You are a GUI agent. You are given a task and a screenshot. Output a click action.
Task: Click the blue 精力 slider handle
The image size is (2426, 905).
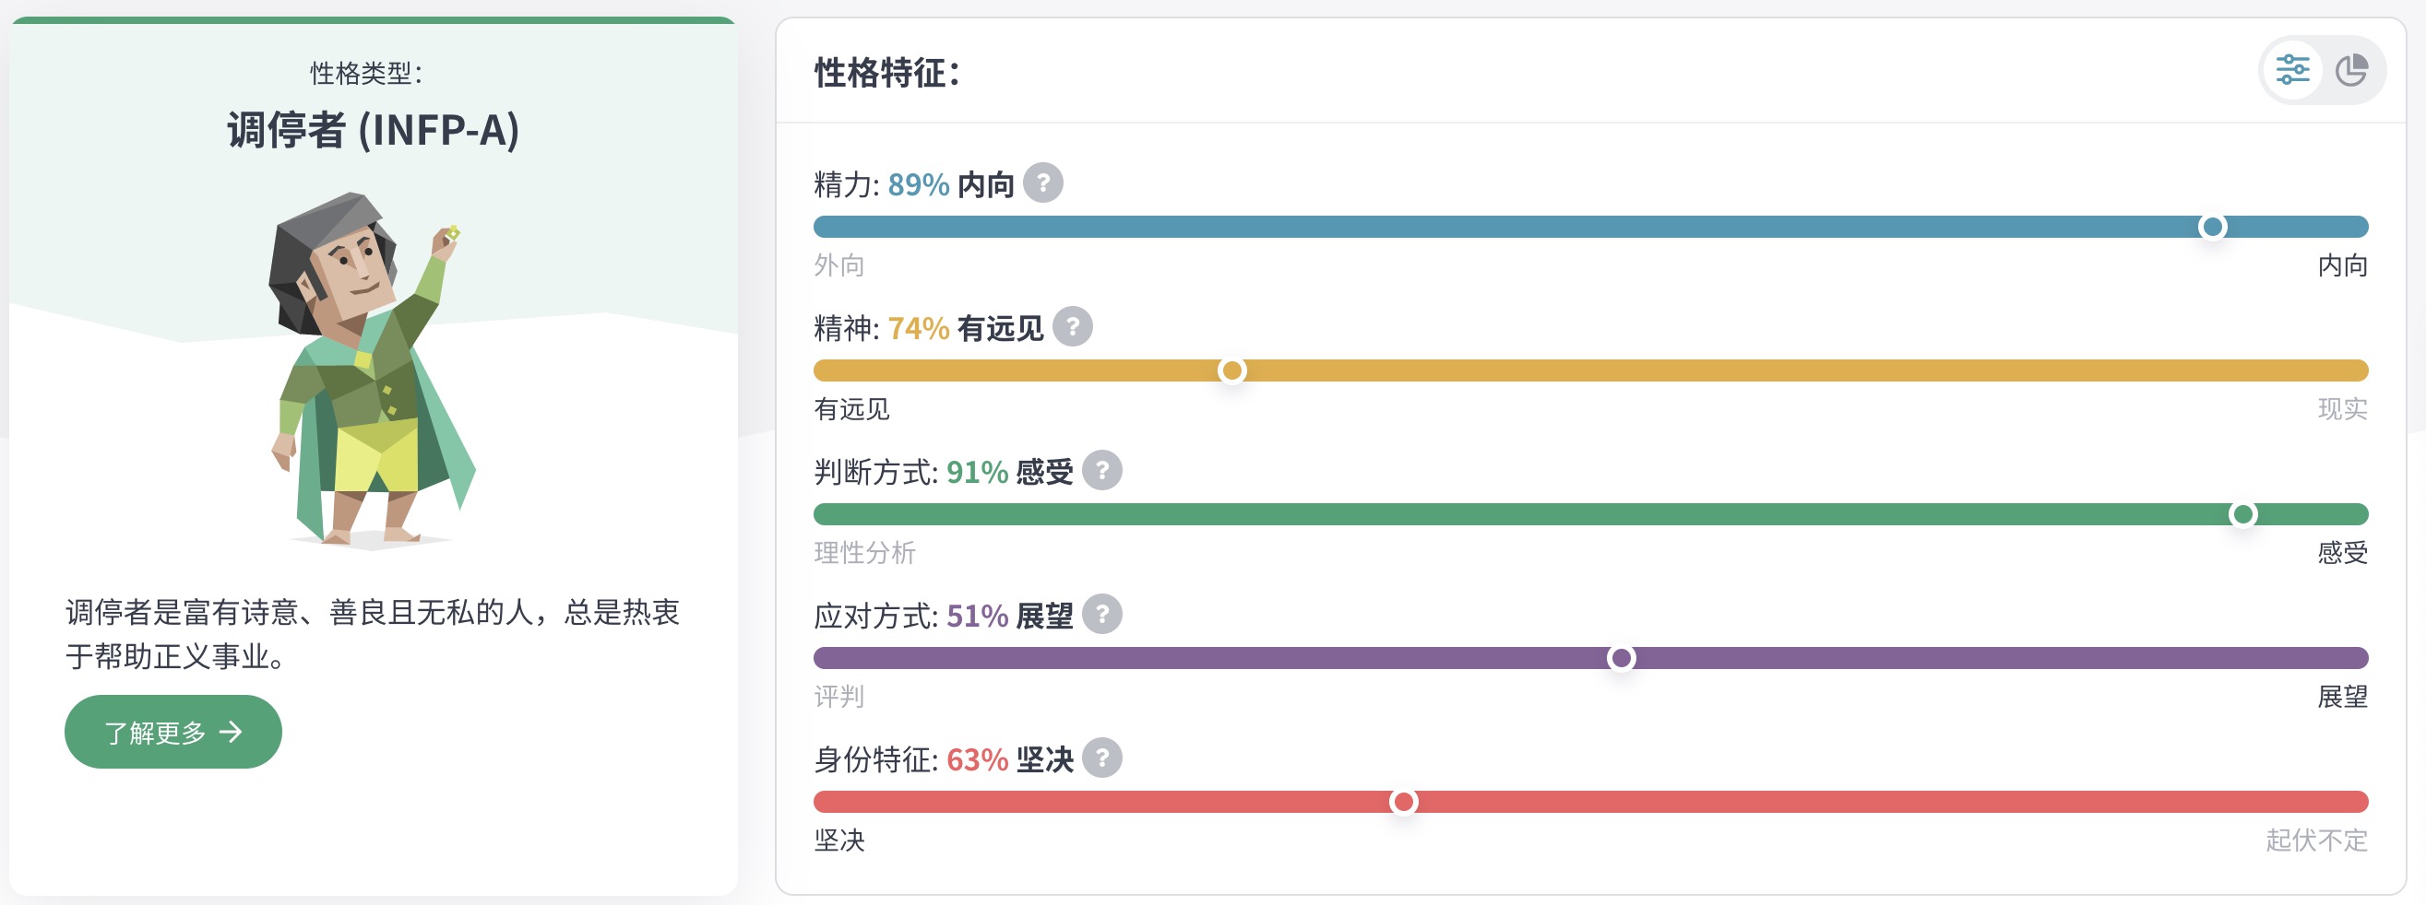tap(2212, 227)
